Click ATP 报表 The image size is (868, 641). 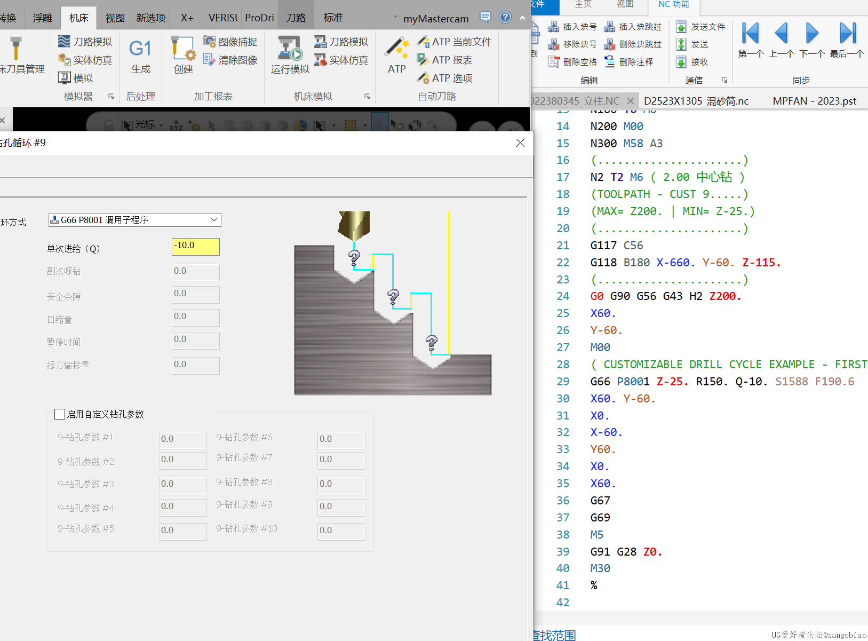[444, 60]
